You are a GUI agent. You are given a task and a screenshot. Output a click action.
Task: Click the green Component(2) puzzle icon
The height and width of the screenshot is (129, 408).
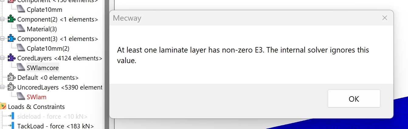[12, 19]
